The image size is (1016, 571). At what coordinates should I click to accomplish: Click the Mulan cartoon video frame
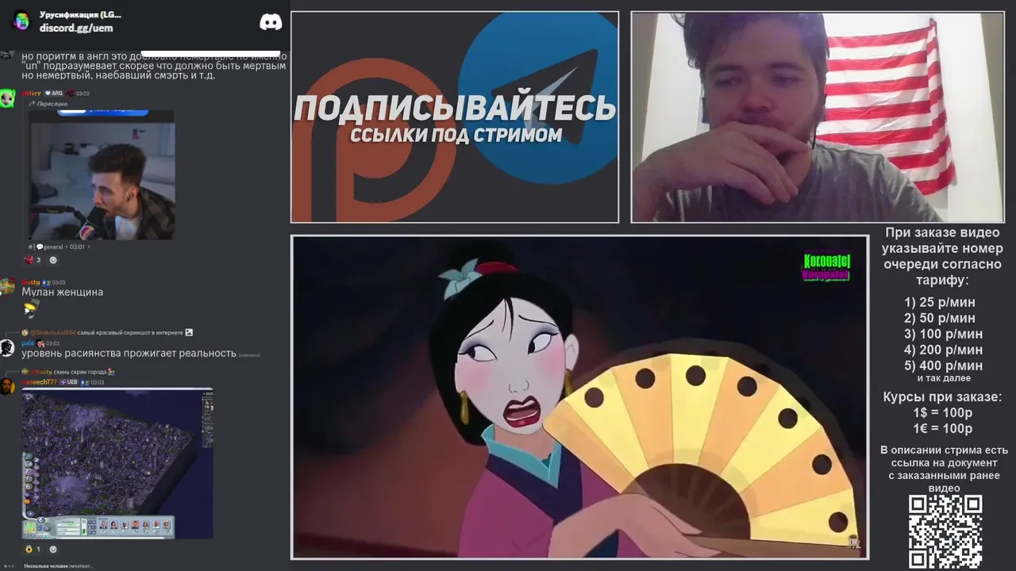[x=579, y=397]
